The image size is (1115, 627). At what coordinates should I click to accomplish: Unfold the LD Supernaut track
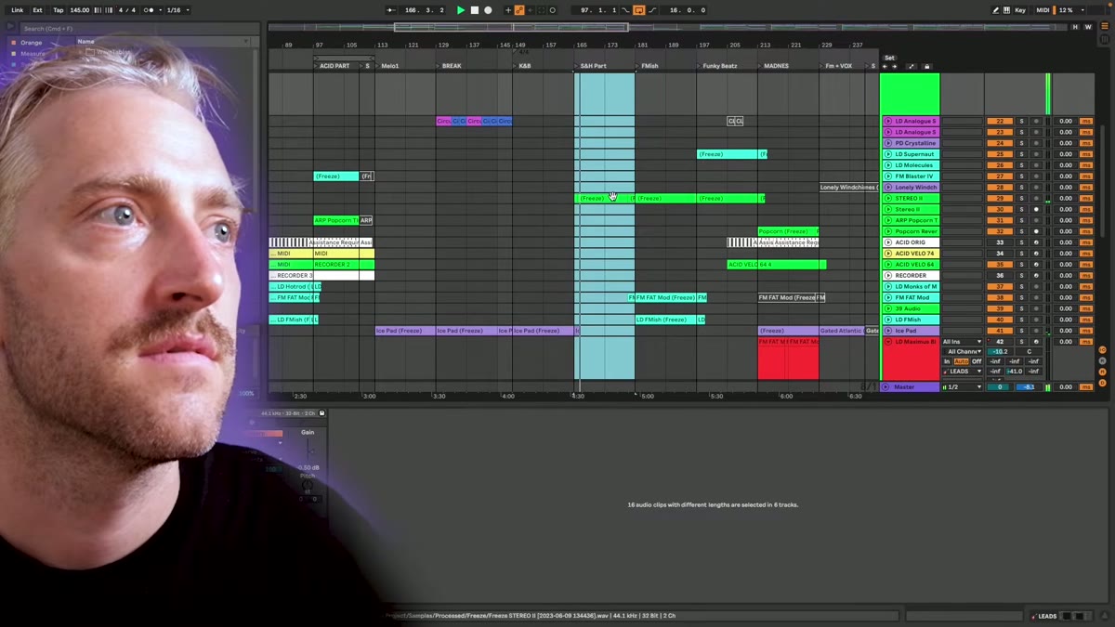pyautogui.click(x=888, y=154)
